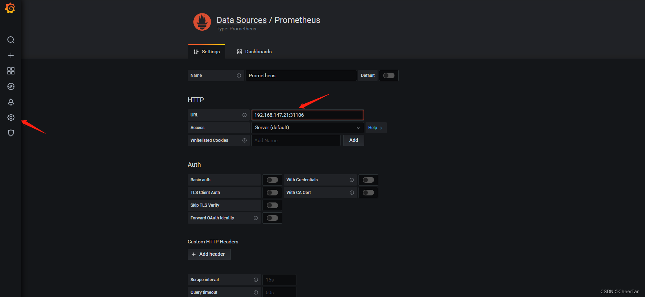Click the Scrape interval 15s field

(279, 280)
